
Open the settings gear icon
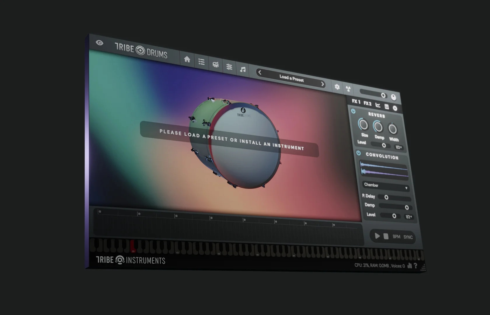coord(337,87)
